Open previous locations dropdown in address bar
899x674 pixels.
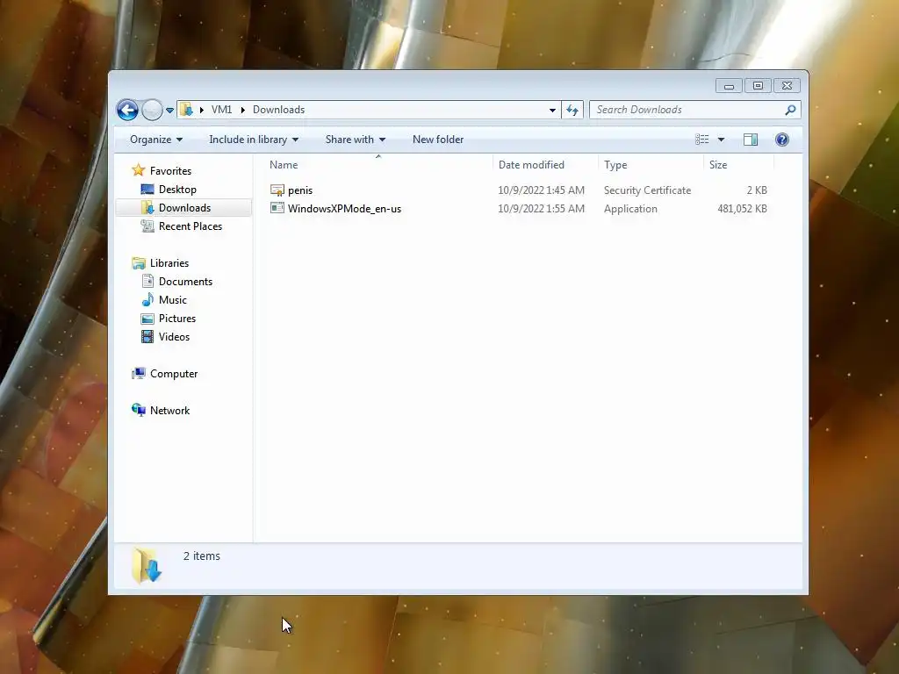tap(552, 110)
